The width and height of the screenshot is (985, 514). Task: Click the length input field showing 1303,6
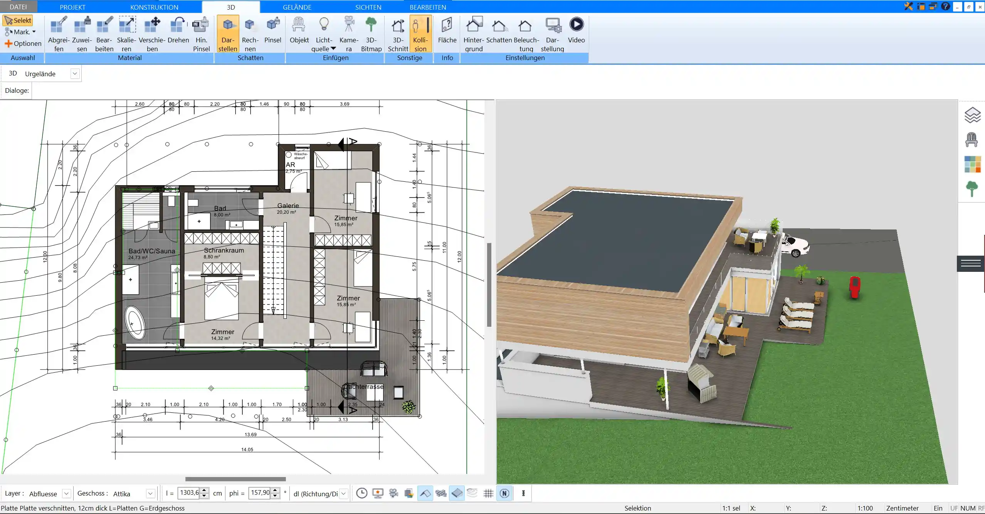pos(189,493)
